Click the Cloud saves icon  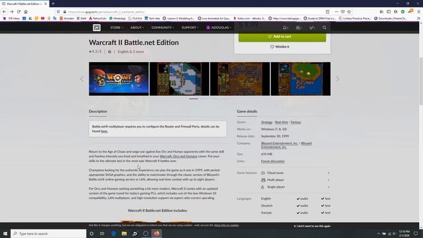pos(263,173)
